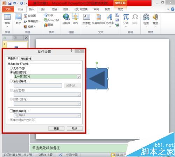
Task: Insert a chart with the 图表 icon
Action: 49,25
